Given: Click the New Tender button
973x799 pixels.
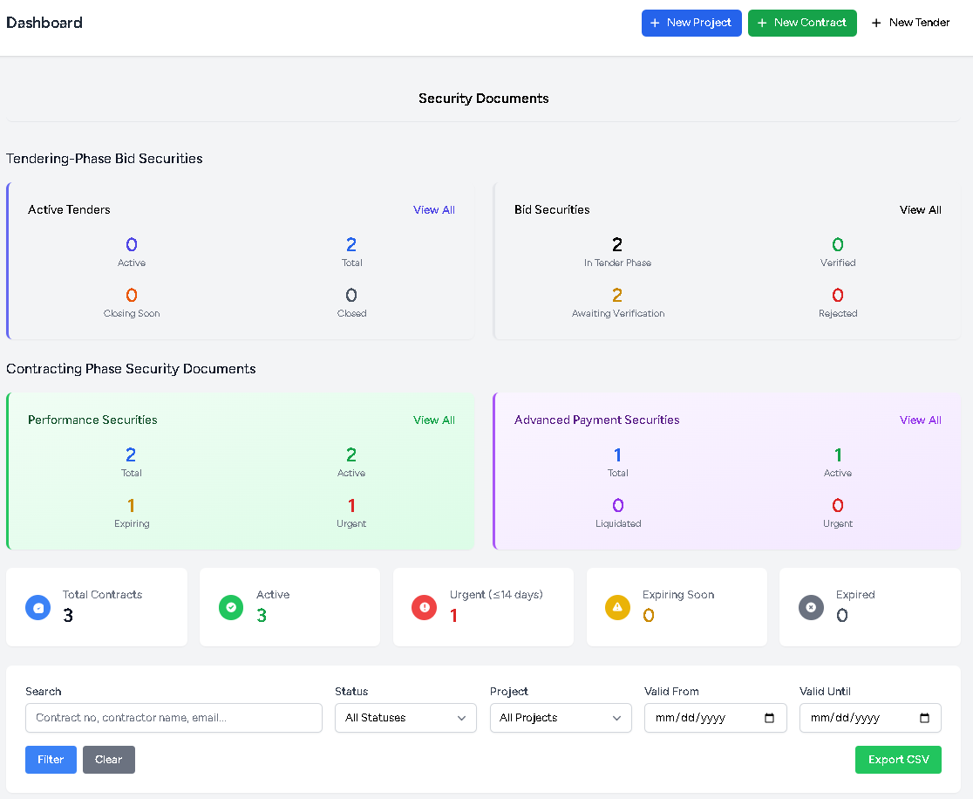Looking at the screenshot, I should 910,23.
